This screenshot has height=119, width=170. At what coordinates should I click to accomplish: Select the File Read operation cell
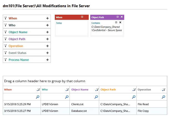coord(152,104)
